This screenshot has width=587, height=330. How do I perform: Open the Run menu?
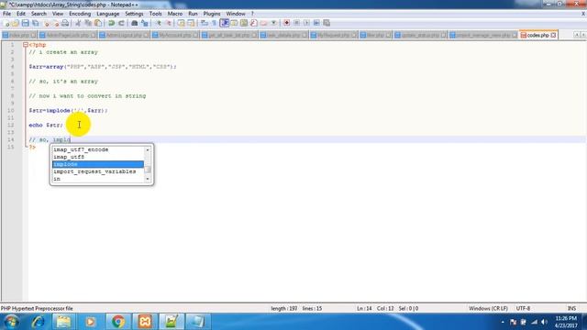click(193, 14)
